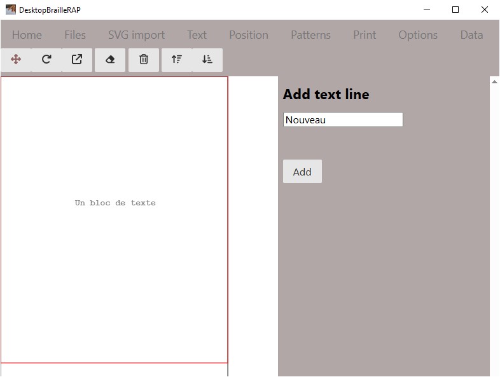Click the scrollbar up arrow in side panel
500x377 pixels.
(x=494, y=82)
